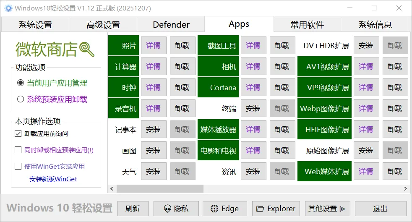This screenshot has width=412, height=222.
Task: Enable 同时卸载相应预装应用(!) checkbox
Action: (18, 150)
